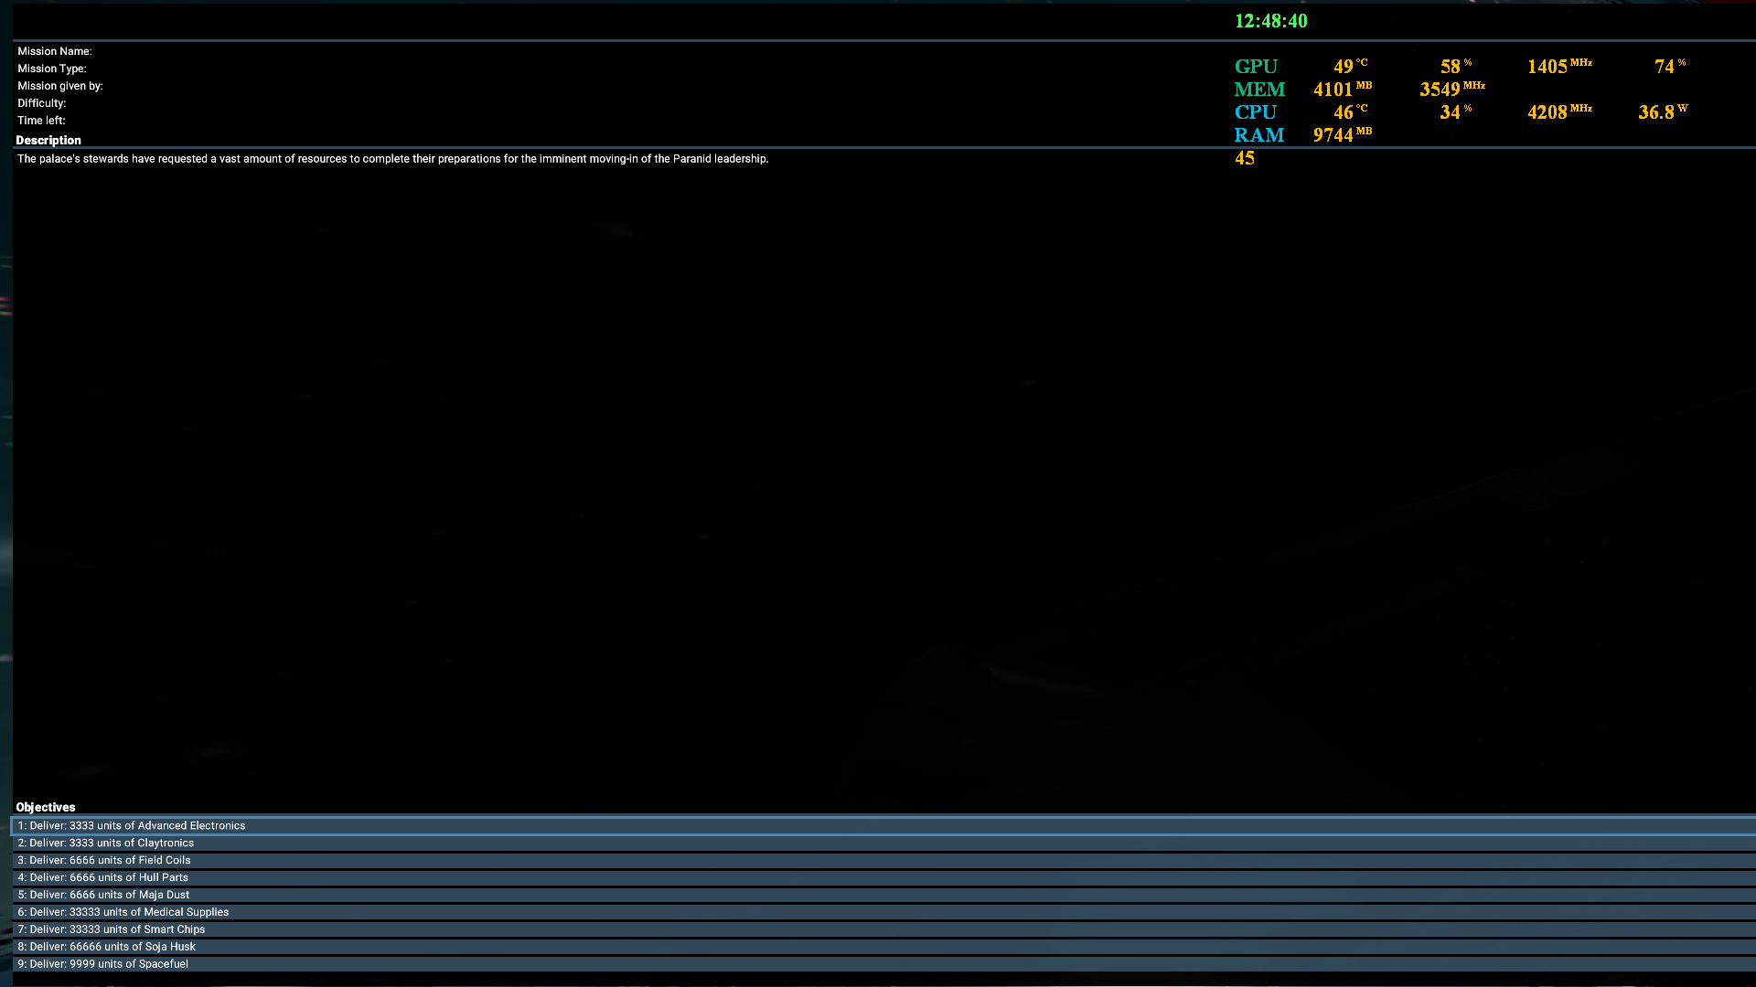Click the RAM usage readout

1342,135
